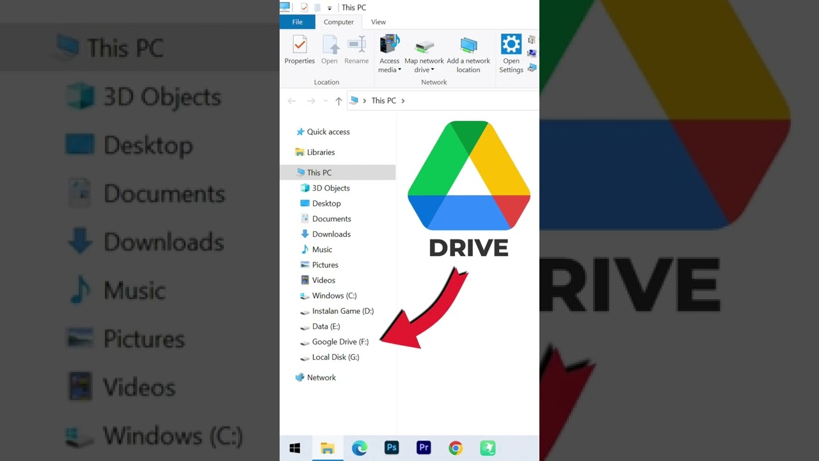Select the Windows (C:) drive
The image size is (819, 461).
[328, 296]
